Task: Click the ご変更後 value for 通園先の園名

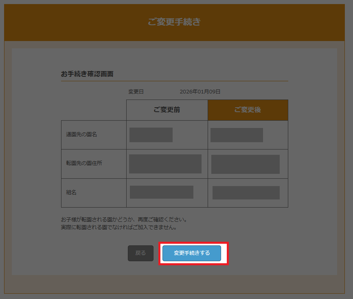Action: point(237,135)
